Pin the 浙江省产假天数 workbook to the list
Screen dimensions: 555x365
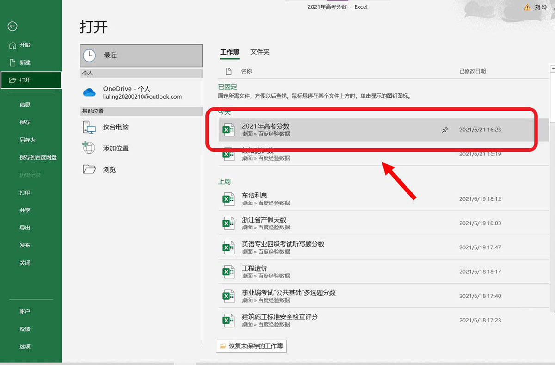click(444, 223)
